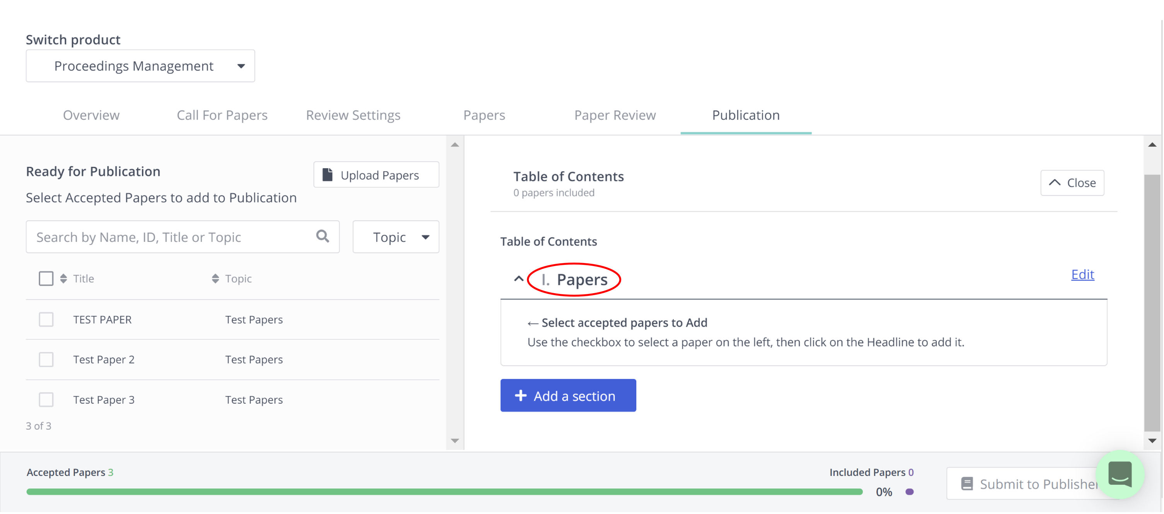The height and width of the screenshot is (514, 1164).
Task: Click the Edit link for the Papers section
Action: 1082,275
